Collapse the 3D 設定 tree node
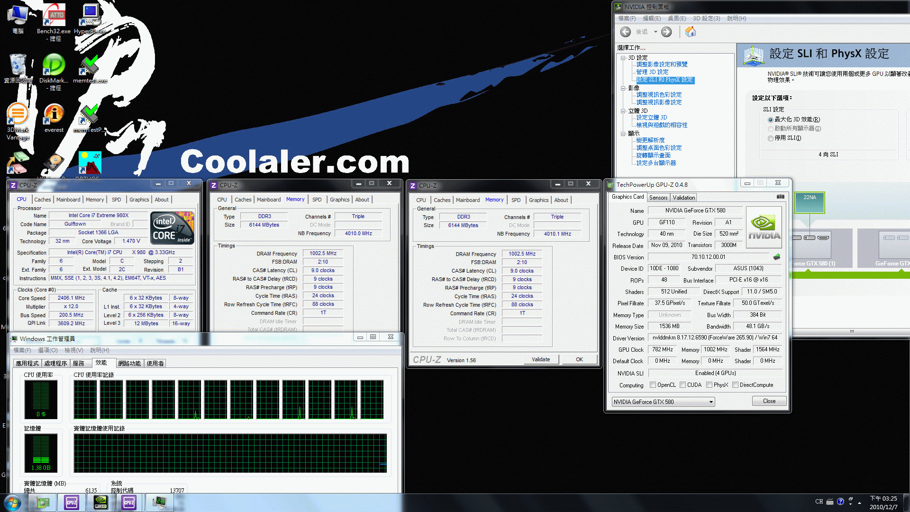 (623, 58)
